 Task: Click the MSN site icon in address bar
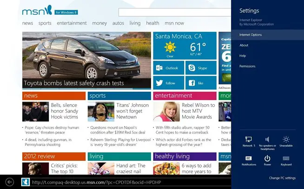tap(26, 182)
